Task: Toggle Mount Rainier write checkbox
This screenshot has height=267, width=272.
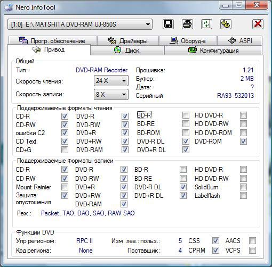Action: 65,187
